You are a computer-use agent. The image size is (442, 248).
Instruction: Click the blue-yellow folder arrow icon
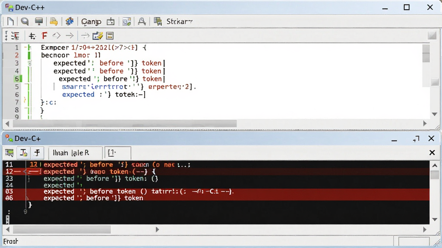[98, 36]
